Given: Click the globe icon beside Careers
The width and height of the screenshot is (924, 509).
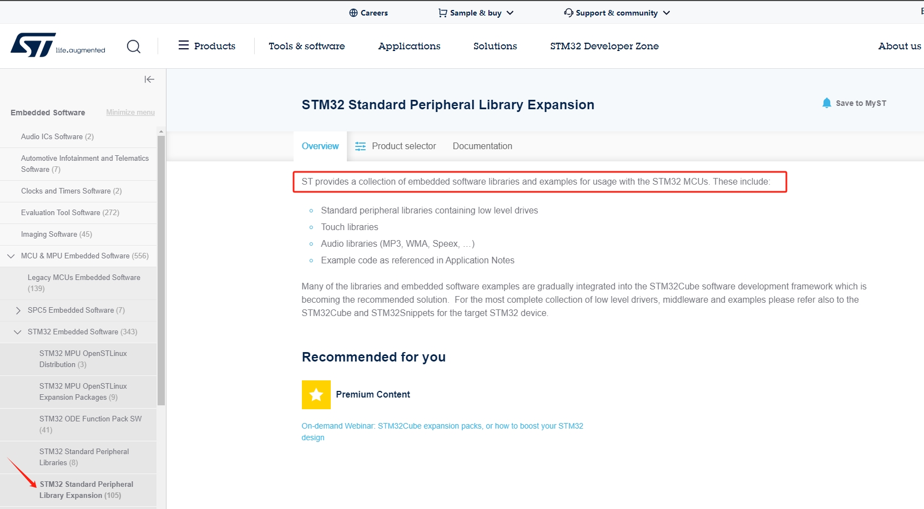Looking at the screenshot, I should [354, 13].
